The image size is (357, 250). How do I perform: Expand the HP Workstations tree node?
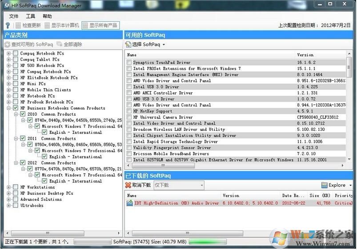point(9,187)
